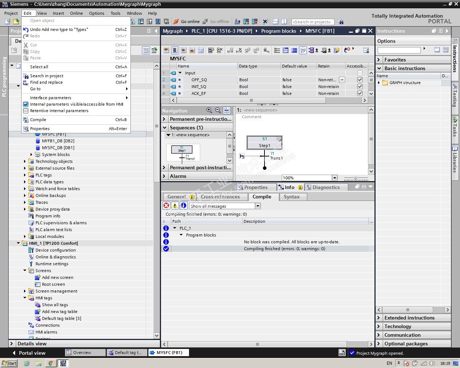Open the Show all messages dropdown
Viewport: 460px width, 368px height.
[x=258, y=206]
